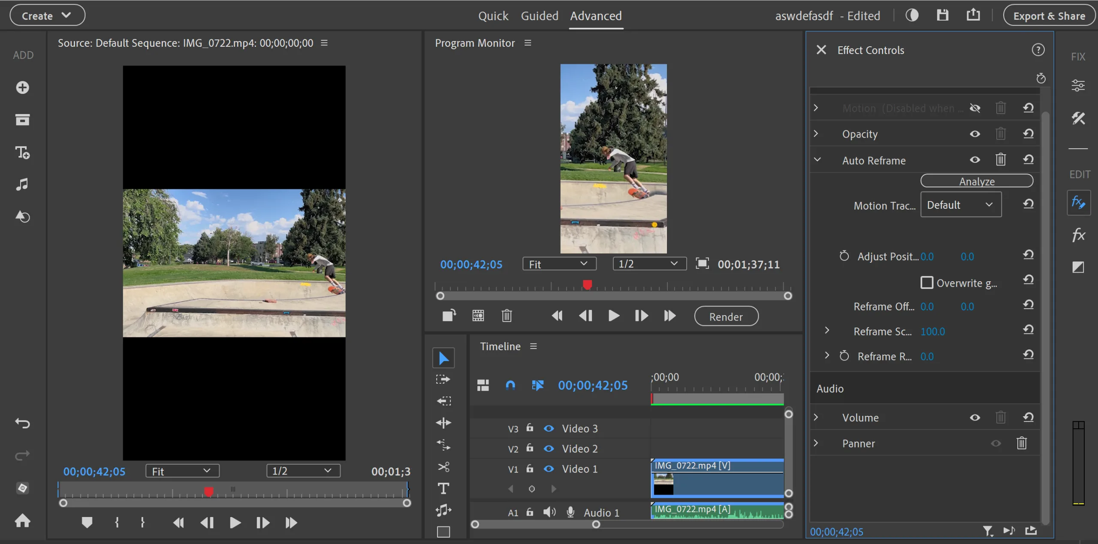Open the Adjustments sliders icon in FIX
The height and width of the screenshot is (544, 1098).
click(1078, 85)
